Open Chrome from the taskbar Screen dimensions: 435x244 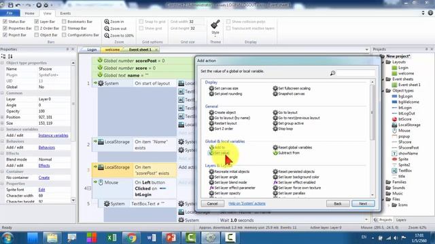point(131,238)
